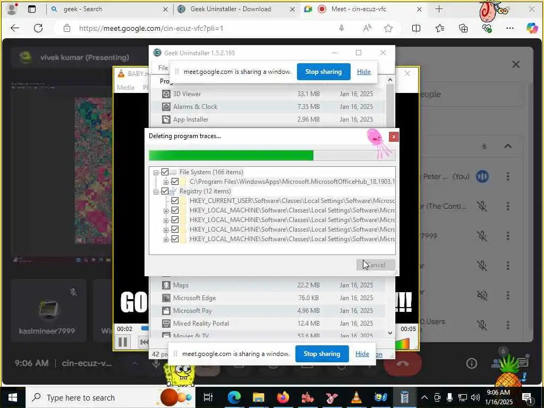This screenshot has height=408, width=544.
Task: Open a new browser tab
Action: (439, 10)
